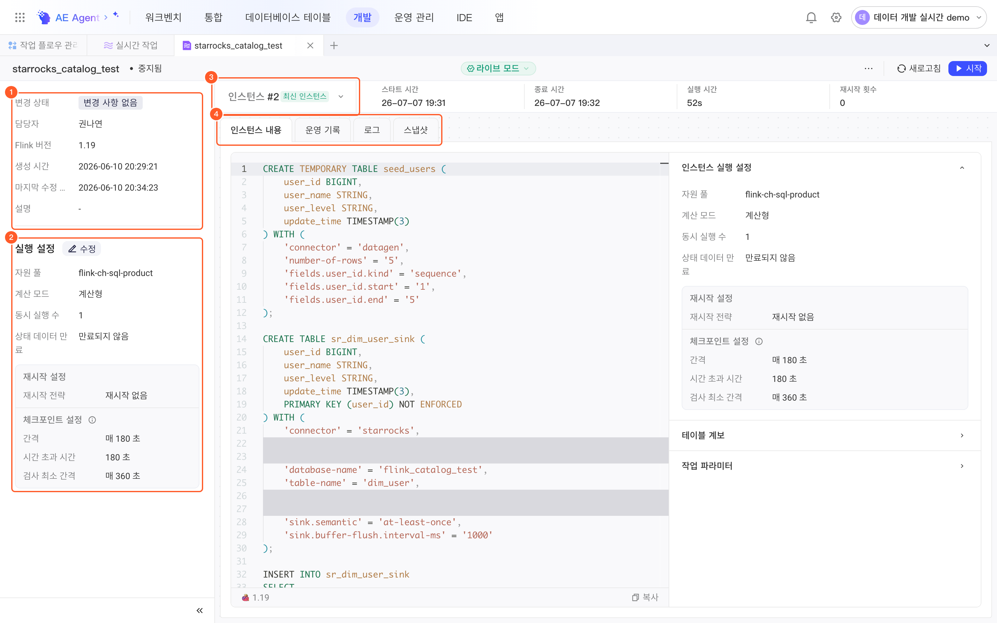
Task: Open the 데이터베이스 테이블 menu
Action: coord(288,17)
